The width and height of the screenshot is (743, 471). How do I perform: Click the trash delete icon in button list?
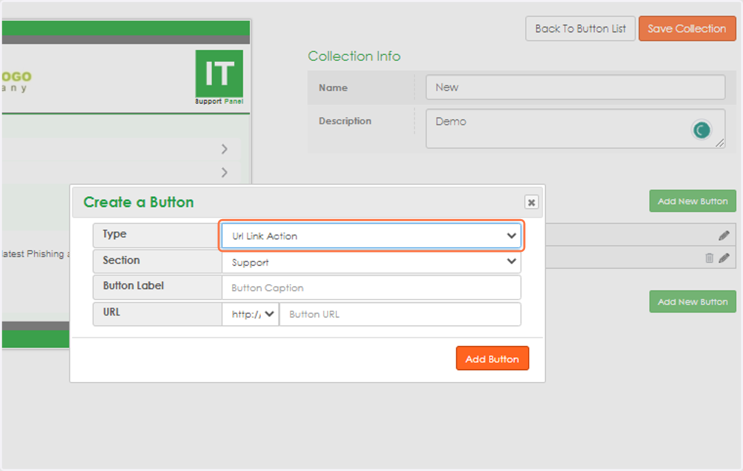click(x=710, y=258)
